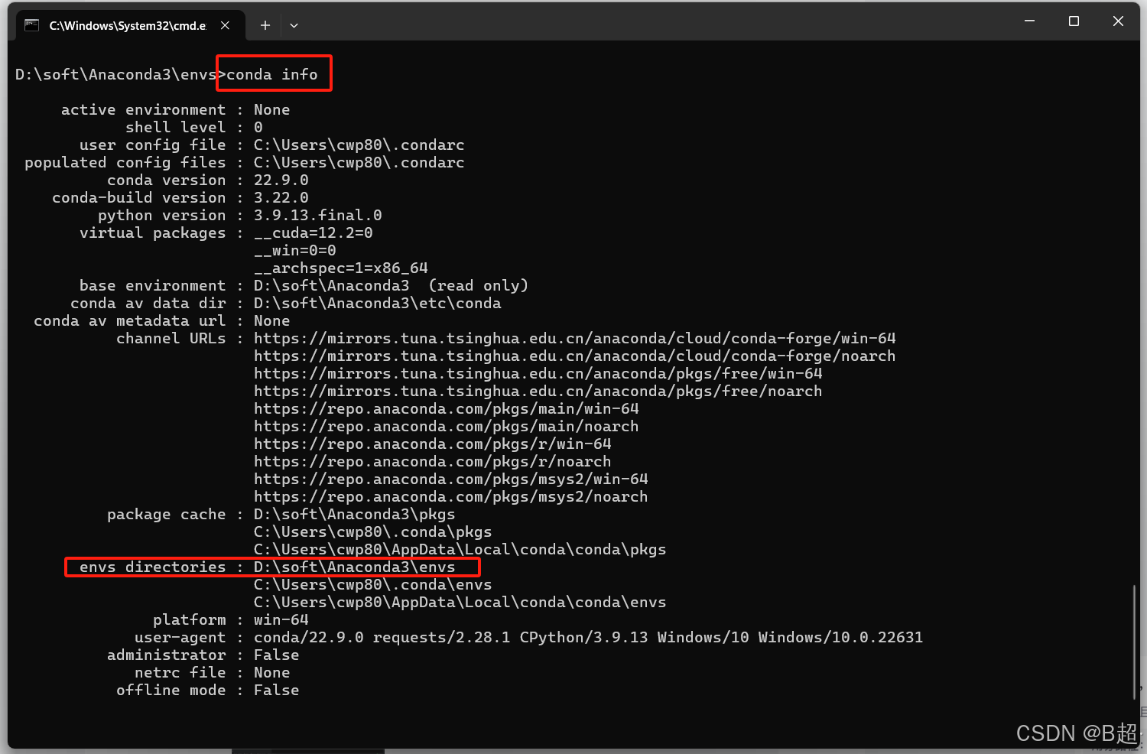The height and width of the screenshot is (754, 1147).
Task: Click envs directories D:\soft\Anaconda3\envs path
Action: [355, 567]
